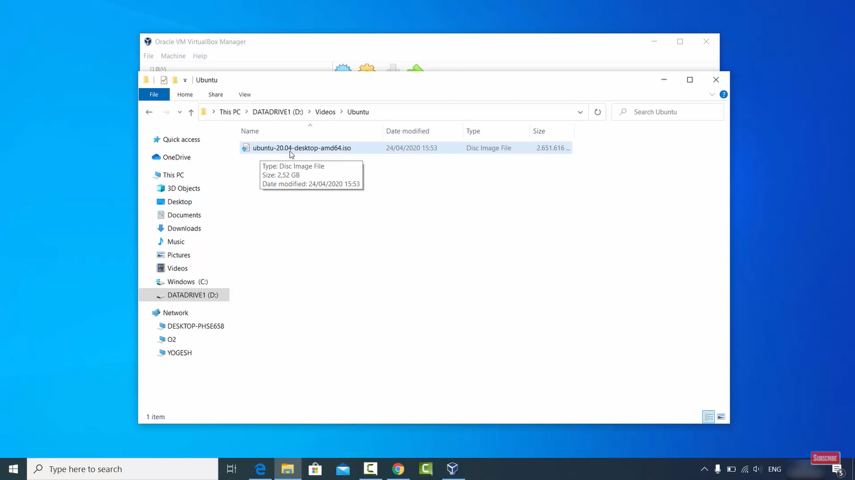Open address bar history dropdown
Image resolution: width=855 pixels, height=480 pixels.
coord(580,112)
